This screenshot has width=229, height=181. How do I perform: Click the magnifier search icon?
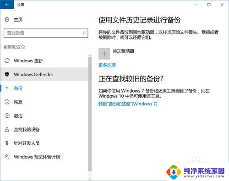(84, 33)
